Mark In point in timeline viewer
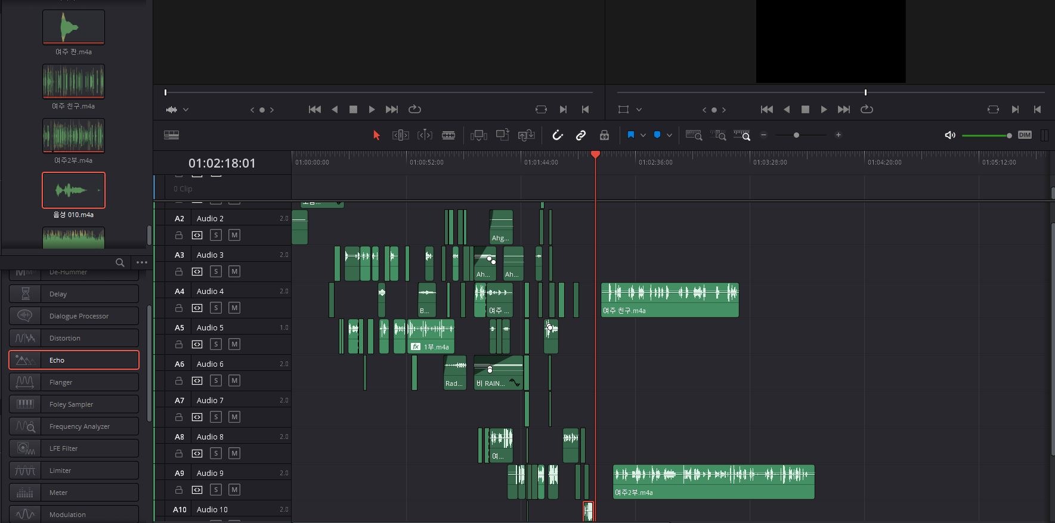The width and height of the screenshot is (1055, 523). tap(1015, 110)
